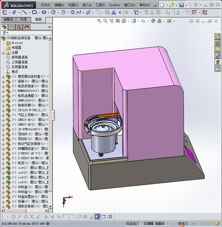This screenshot has height=227, width=222.
Task: Toggle the shaded with edges display button
Action: coord(97,217)
